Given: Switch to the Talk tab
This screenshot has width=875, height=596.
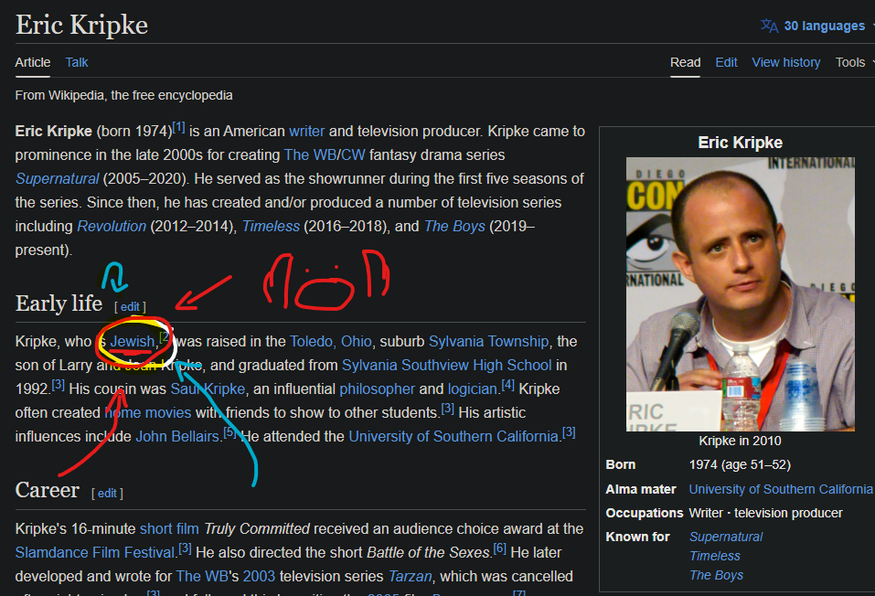Looking at the screenshot, I should pyautogui.click(x=77, y=62).
